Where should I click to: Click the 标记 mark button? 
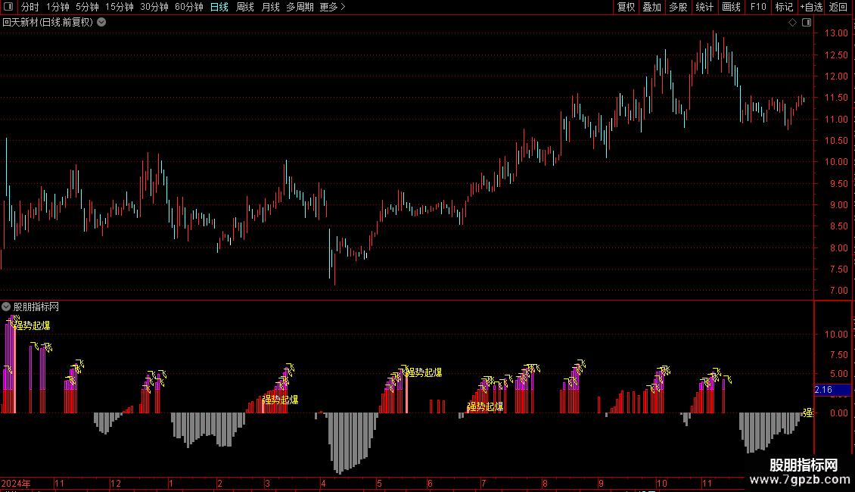(784, 7)
